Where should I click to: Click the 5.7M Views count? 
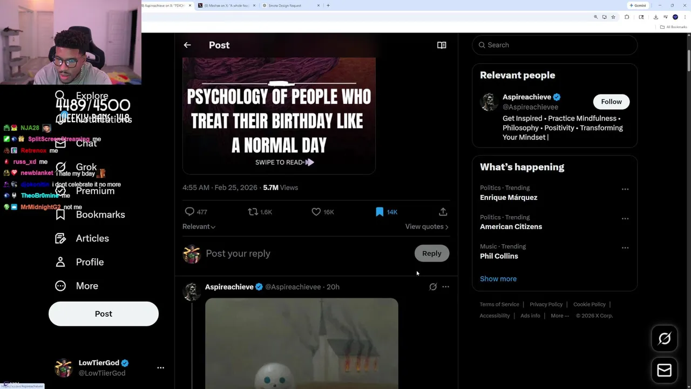coord(280,187)
